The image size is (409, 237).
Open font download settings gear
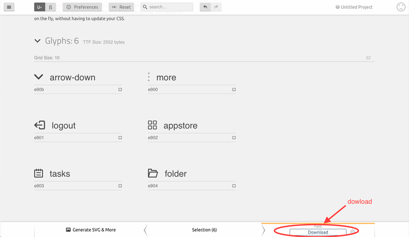point(352,232)
